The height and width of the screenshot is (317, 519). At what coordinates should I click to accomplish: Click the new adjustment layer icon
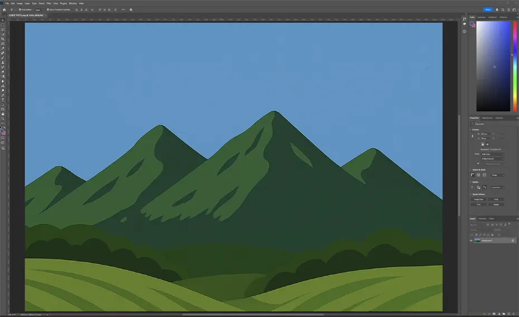(499, 314)
